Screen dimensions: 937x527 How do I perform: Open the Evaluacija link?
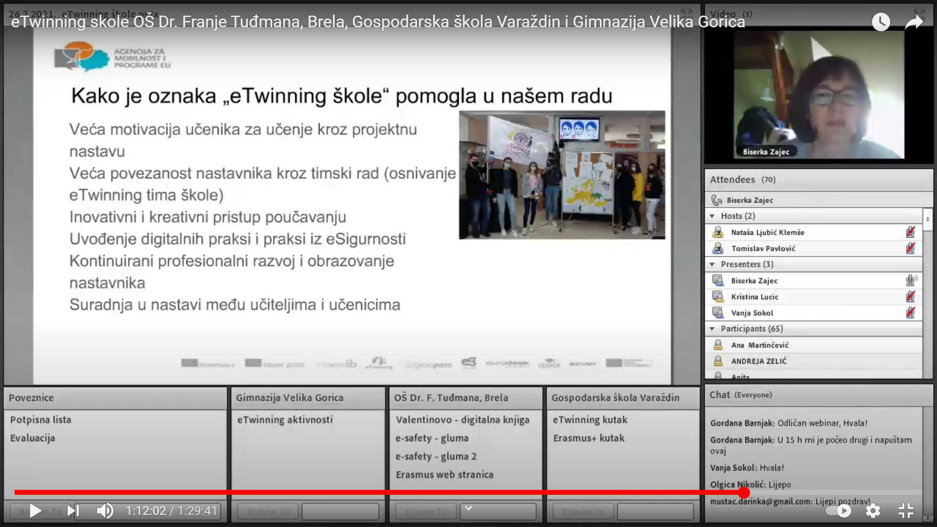click(x=33, y=438)
